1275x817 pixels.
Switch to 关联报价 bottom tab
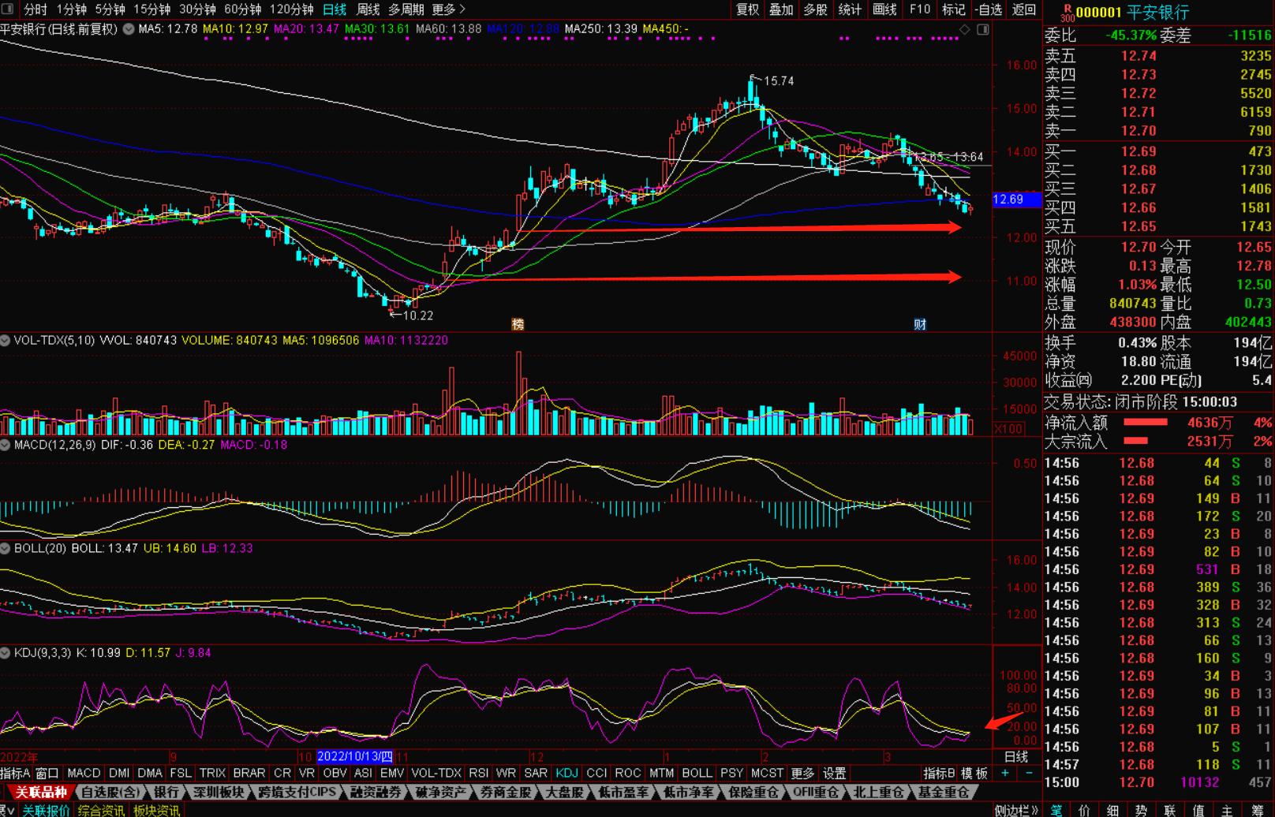(46, 810)
